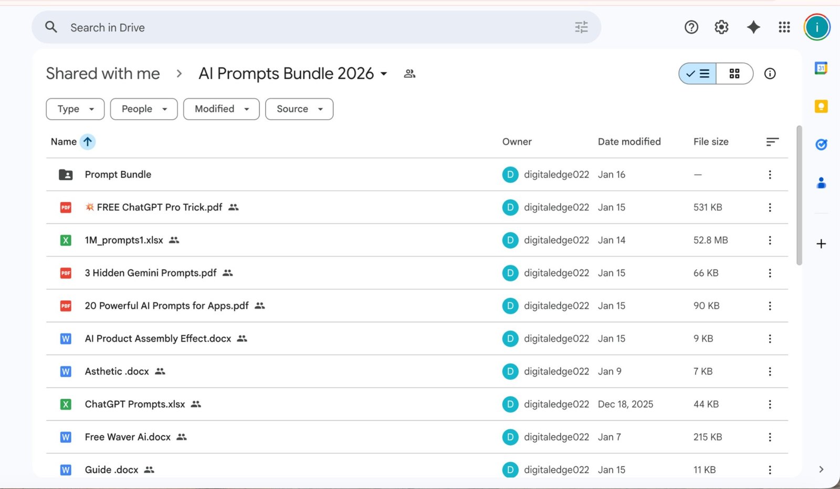The height and width of the screenshot is (489, 840).
Task: Click the Help question mark icon
Action: click(691, 27)
